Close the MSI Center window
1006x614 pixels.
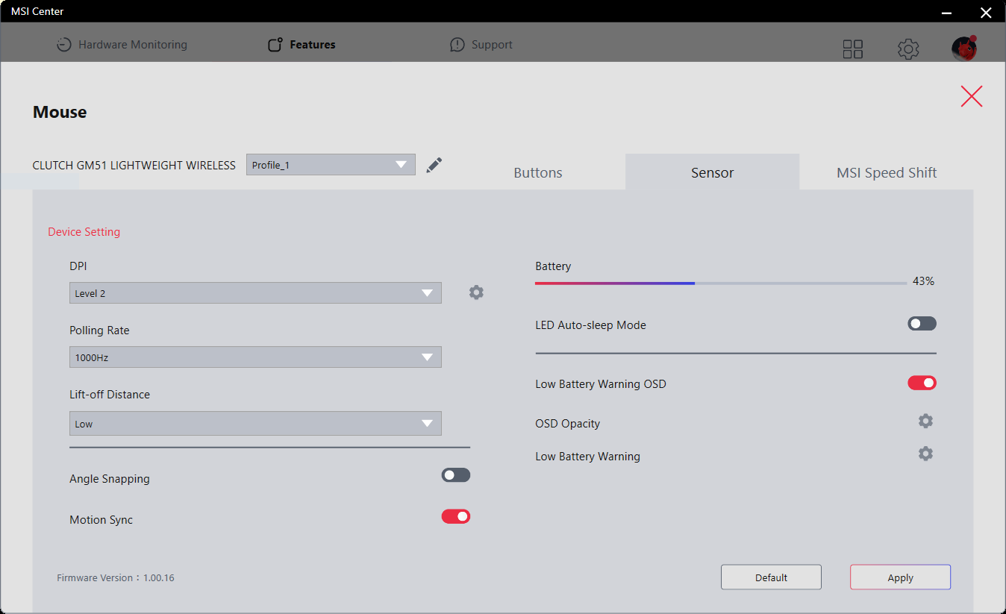985,12
